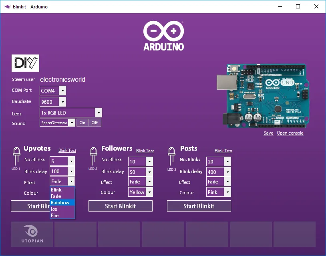326x256 pixels.
Task: Minimize the Blinkit window
Action: coord(280,7)
